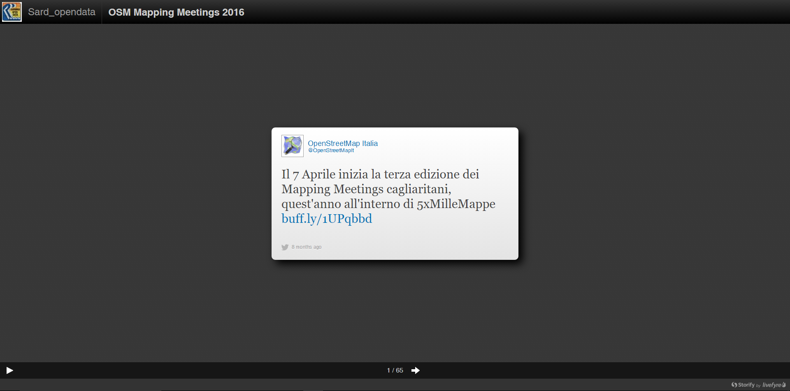Image resolution: width=790 pixels, height=391 pixels.
Task: Open the buff.ly/1UPqbbd link
Action: click(x=326, y=219)
